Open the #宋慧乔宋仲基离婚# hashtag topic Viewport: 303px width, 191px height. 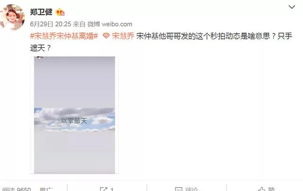[x=64, y=36]
